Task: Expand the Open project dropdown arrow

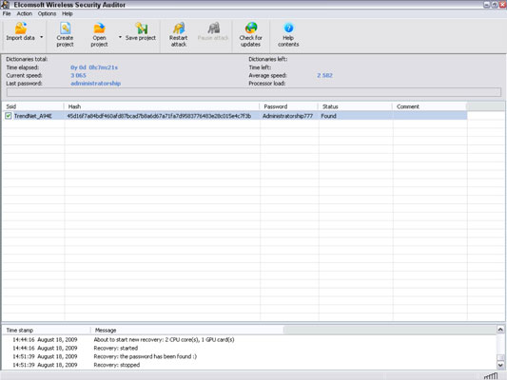Action: (120, 37)
